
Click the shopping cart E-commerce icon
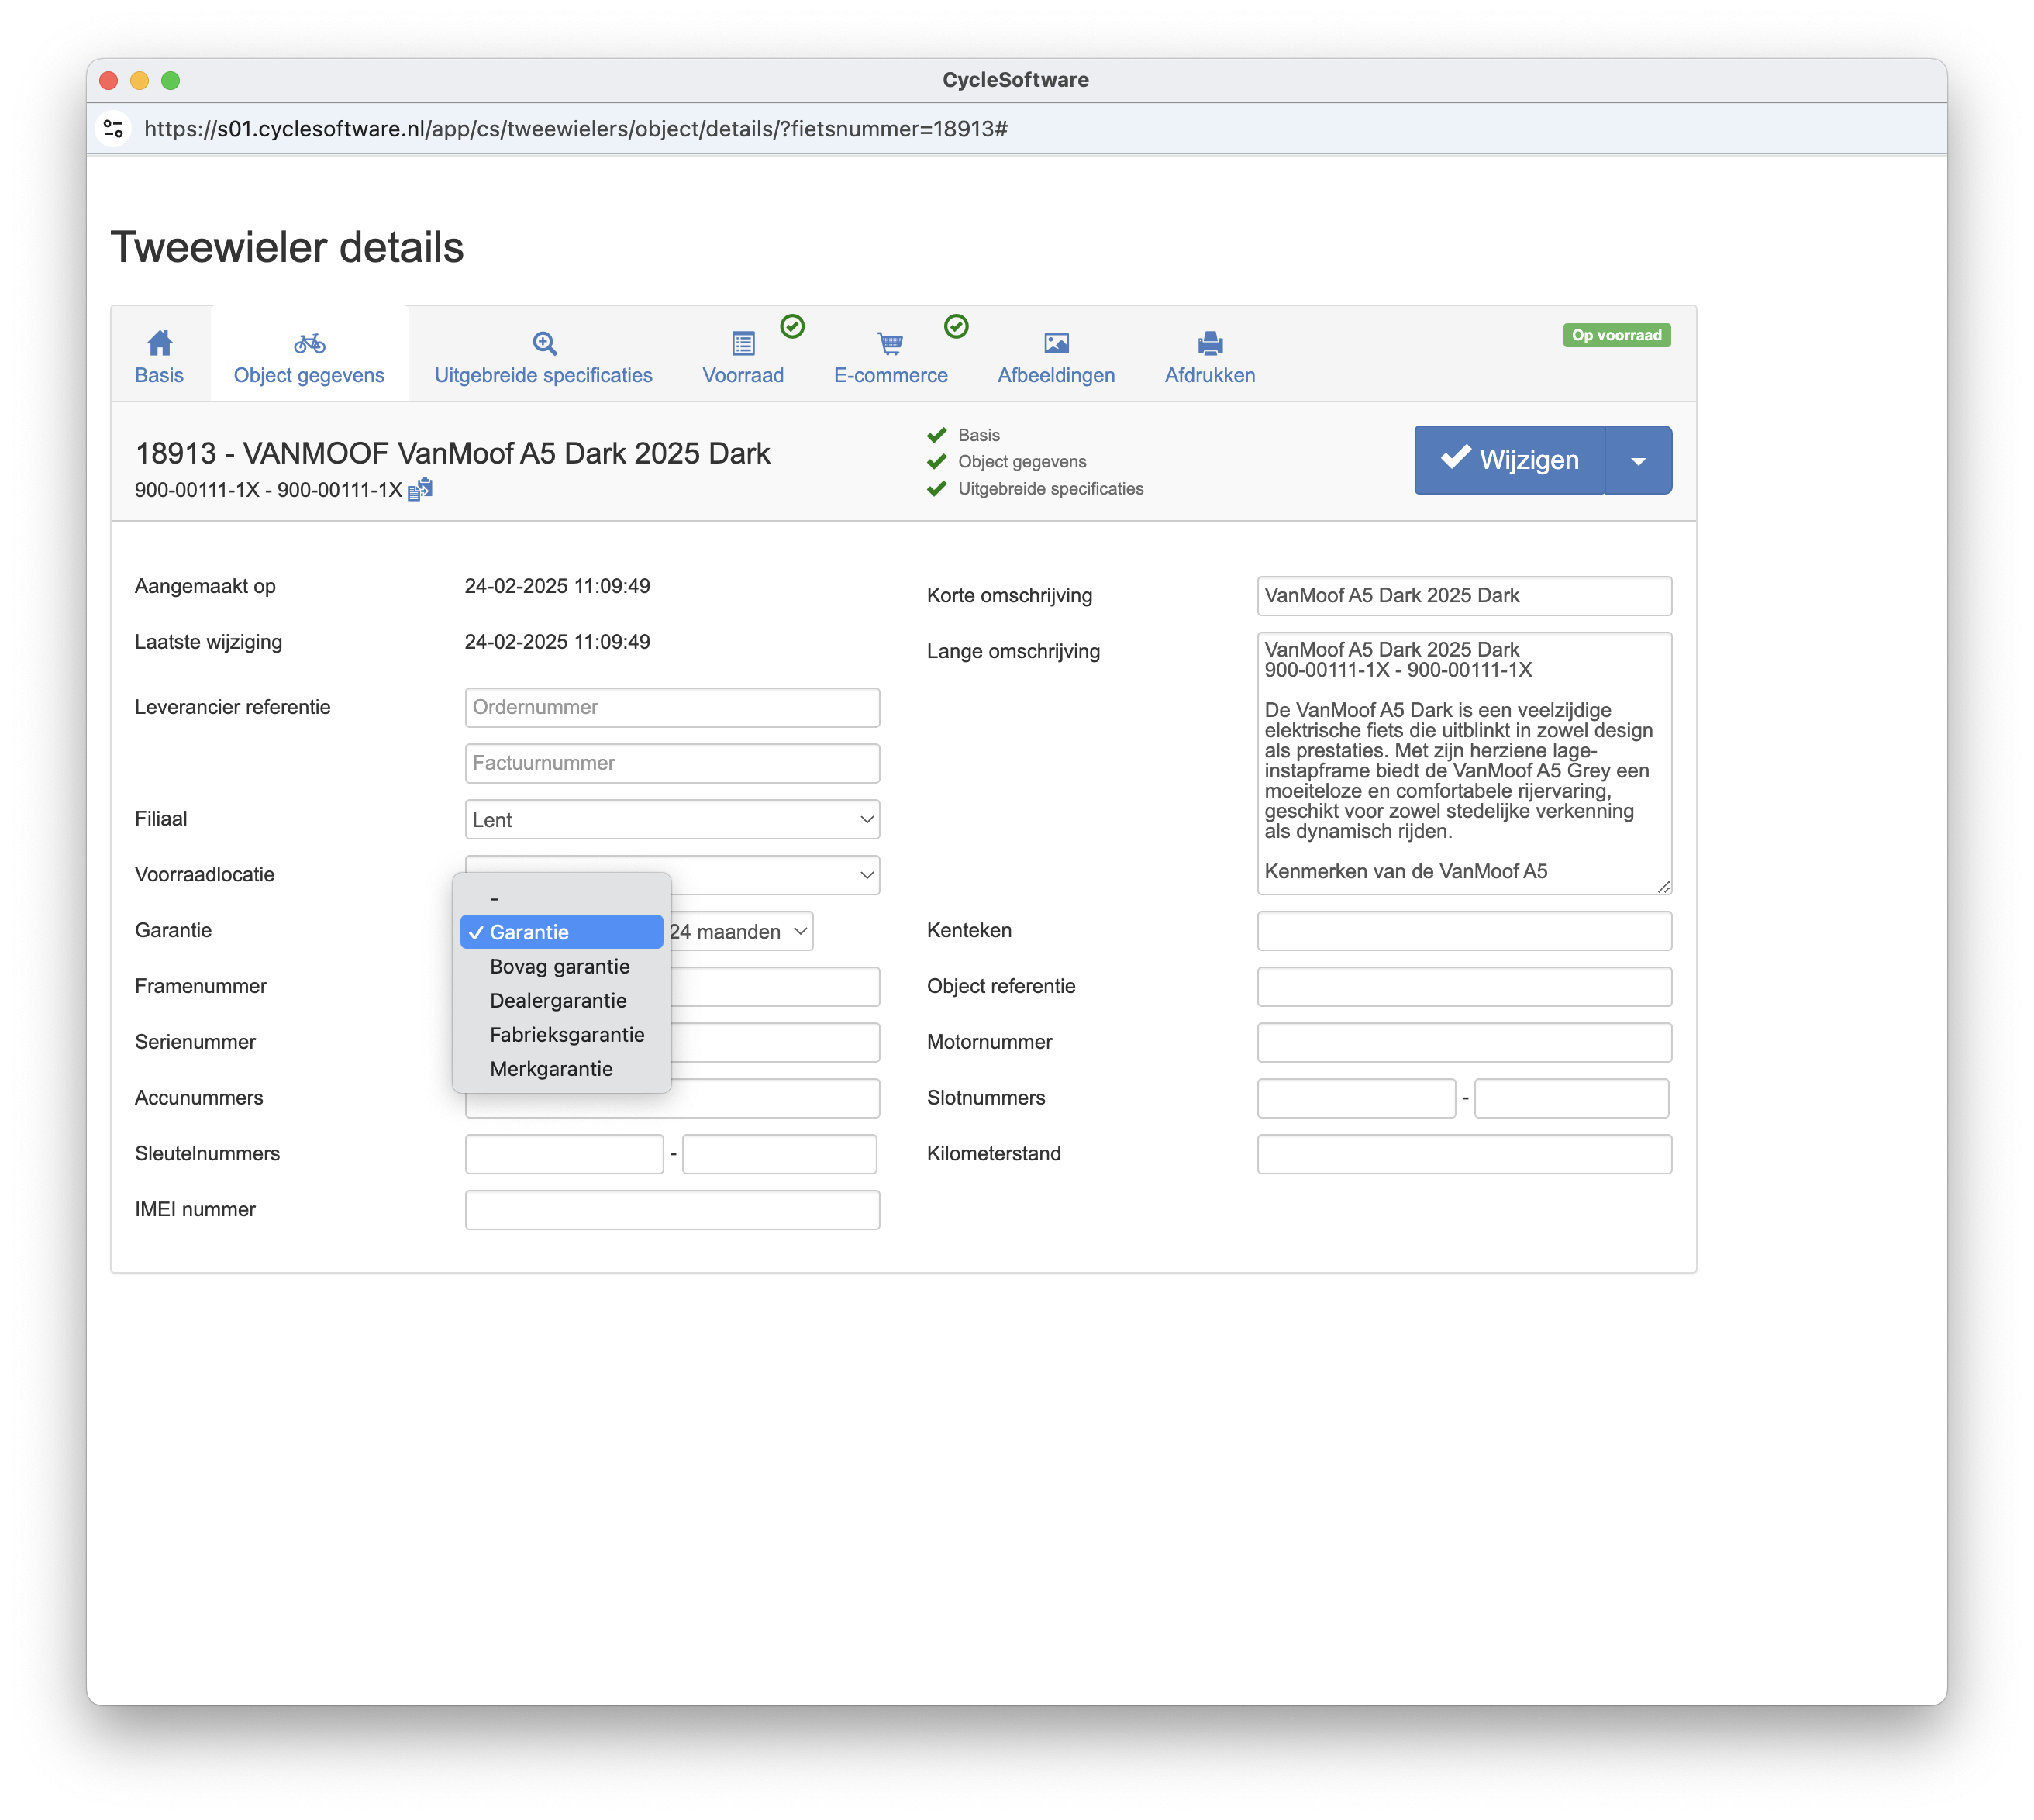click(x=890, y=344)
